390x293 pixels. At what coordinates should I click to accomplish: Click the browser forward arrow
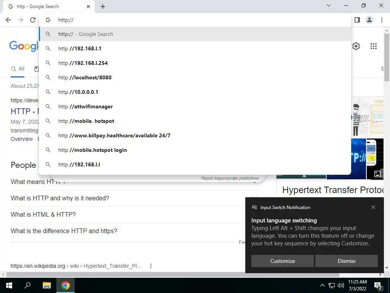21,20
